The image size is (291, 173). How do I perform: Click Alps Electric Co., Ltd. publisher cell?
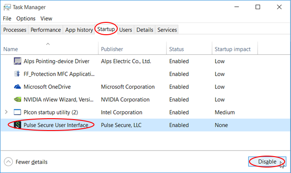(x=126, y=61)
